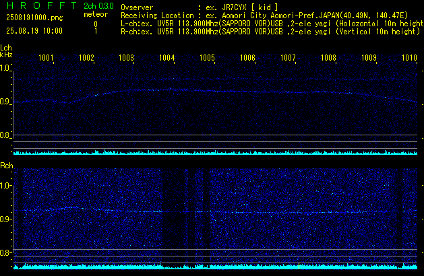This screenshot has width=424, height=276.
Task: Click the 'meteor' count heading
Action: (x=96, y=14)
